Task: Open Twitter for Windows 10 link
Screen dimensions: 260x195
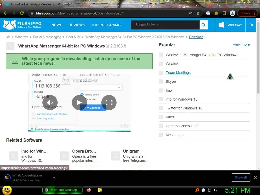Action: (x=184, y=108)
